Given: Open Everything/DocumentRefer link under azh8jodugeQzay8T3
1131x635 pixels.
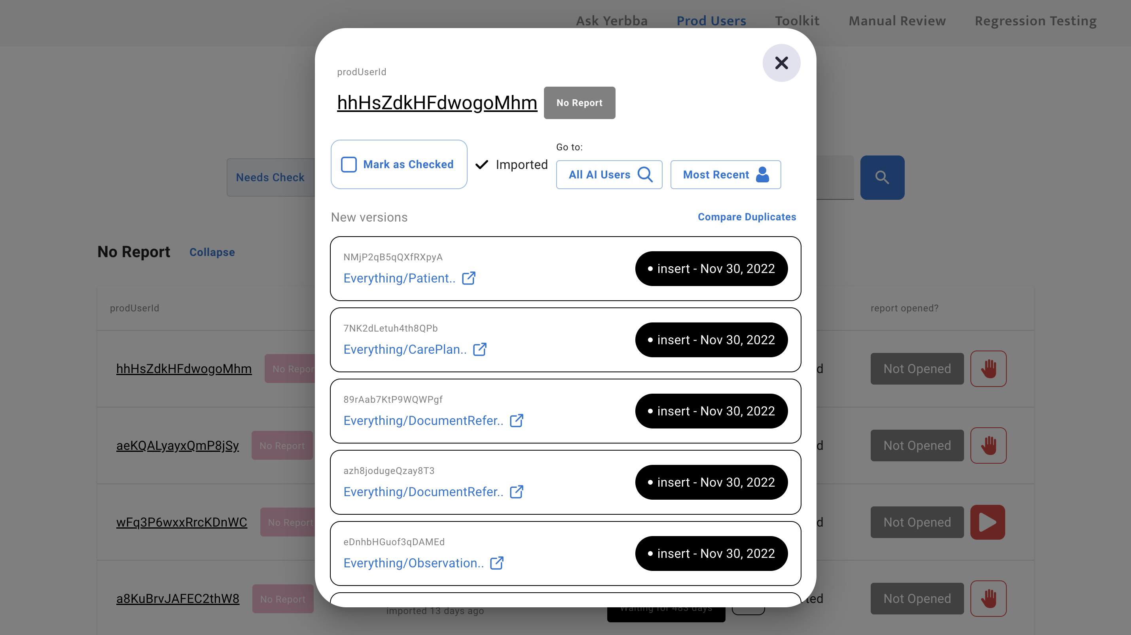Looking at the screenshot, I should [x=423, y=491].
